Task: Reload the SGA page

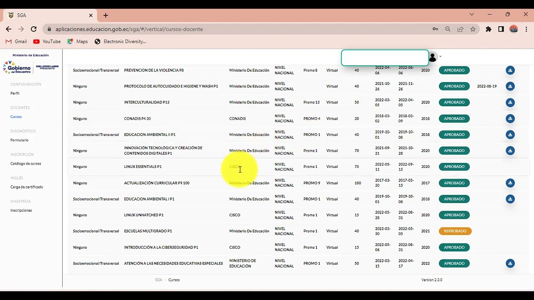Action: (34, 29)
